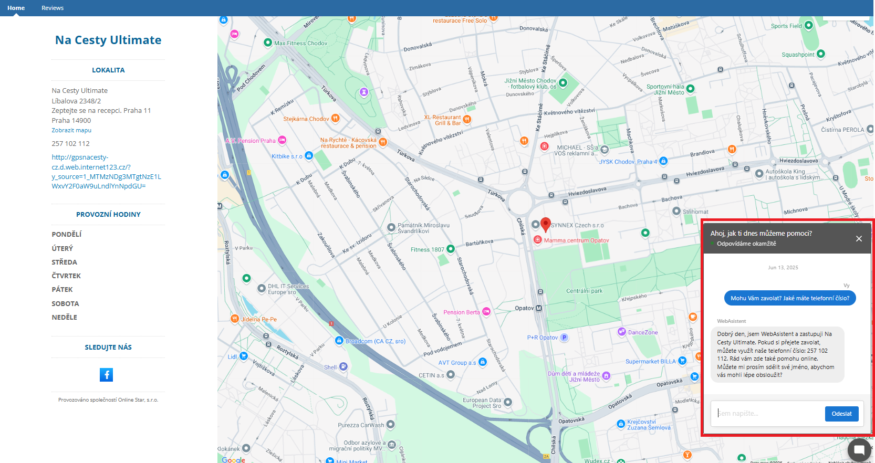
Task: Click the round chat bubble launcher icon
Action: coord(859,449)
